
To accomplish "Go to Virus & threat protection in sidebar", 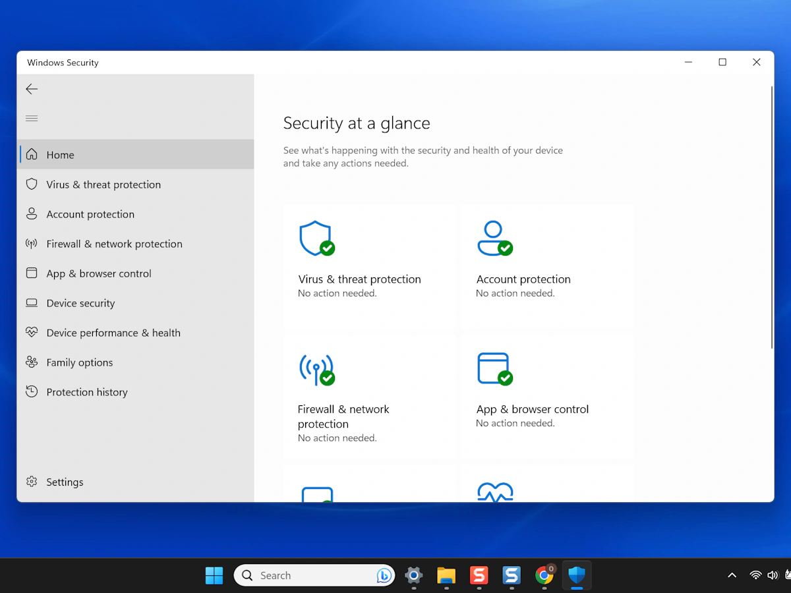I will coord(103,184).
